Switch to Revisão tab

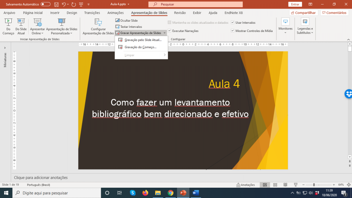[x=180, y=13]
